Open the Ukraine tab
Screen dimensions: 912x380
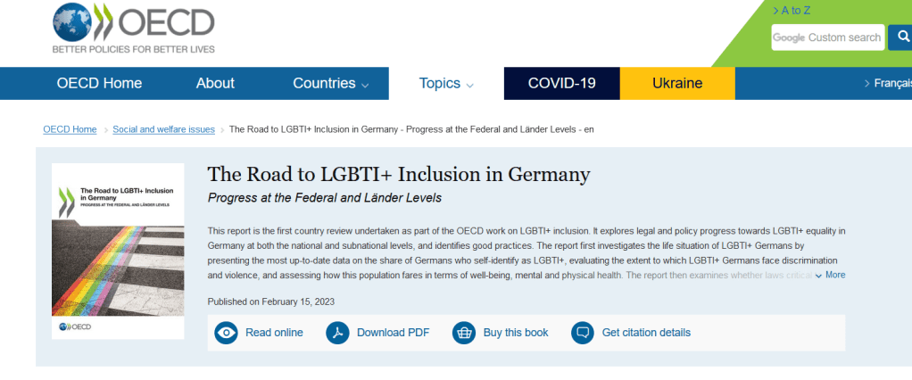coord(677,84)
